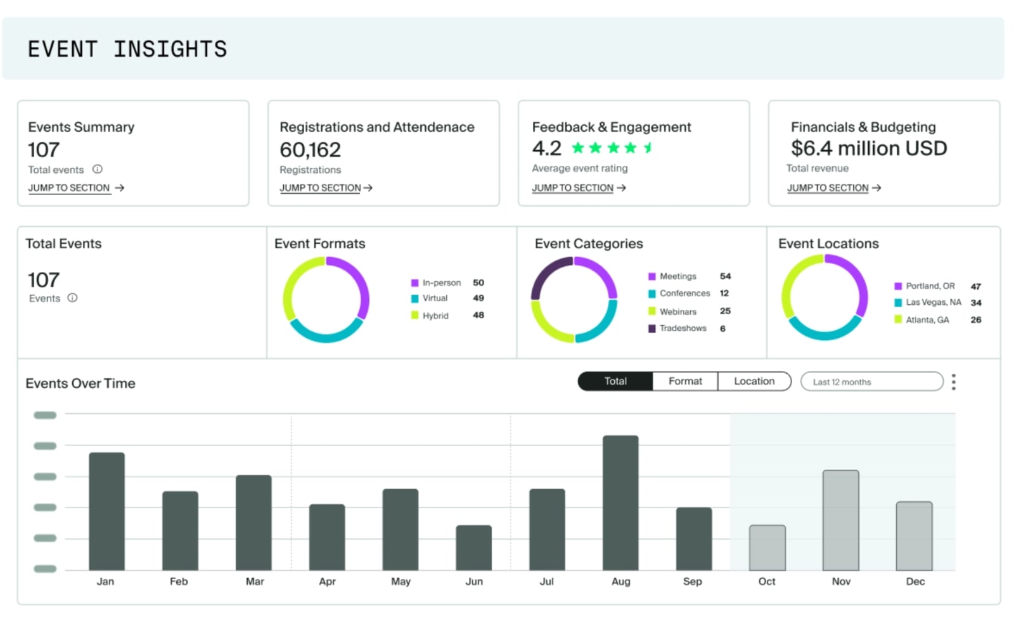Click Atlanta, GA legend label
The image size is (1014, 619).
pos(927,320)
